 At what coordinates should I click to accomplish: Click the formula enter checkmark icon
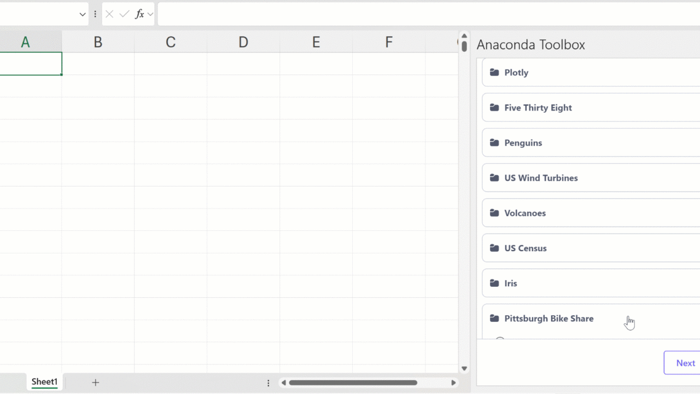click(x=124, y=14)
